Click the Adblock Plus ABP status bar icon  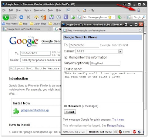coord(134,132)
